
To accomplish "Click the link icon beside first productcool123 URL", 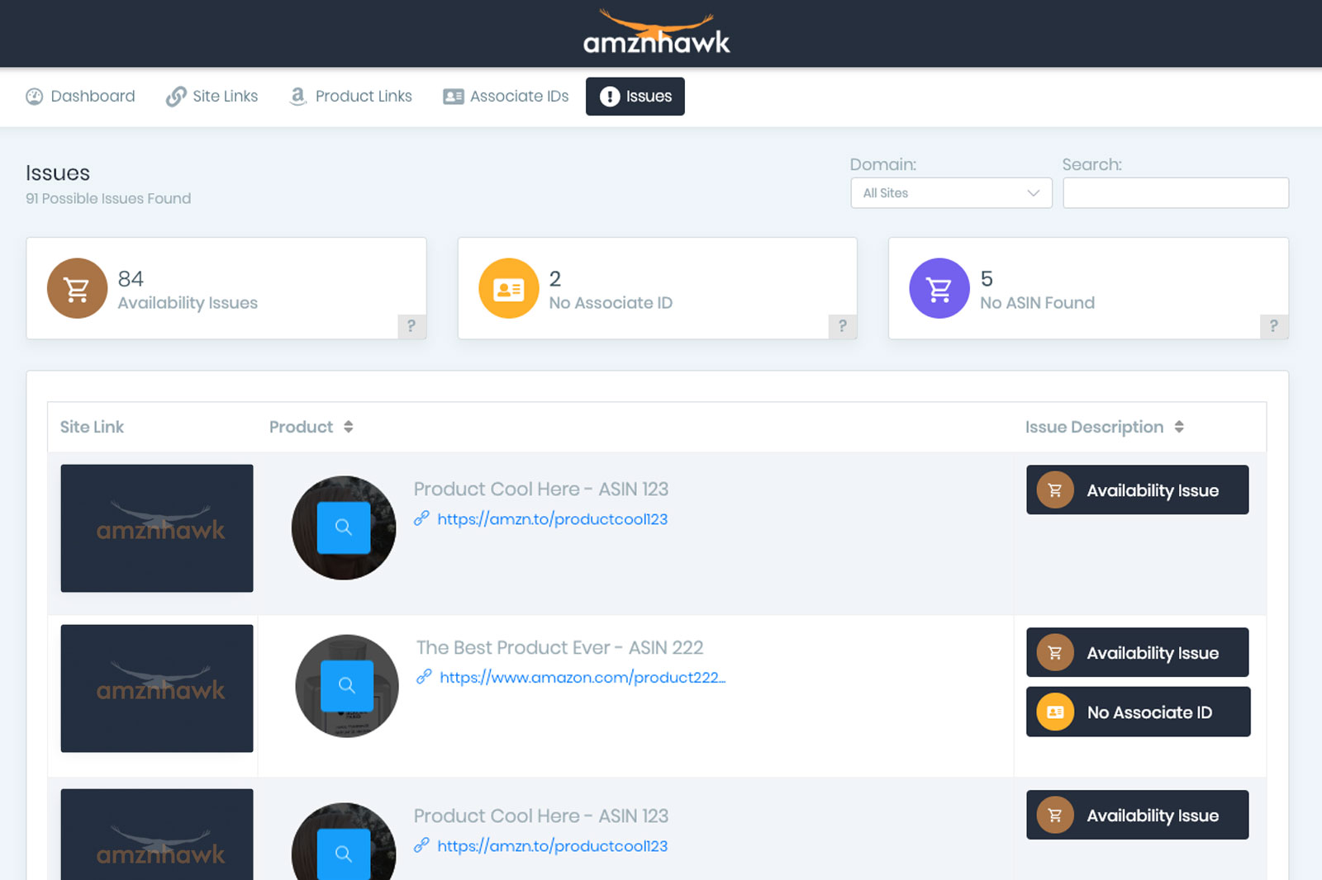I will click(x=421, y=518).
